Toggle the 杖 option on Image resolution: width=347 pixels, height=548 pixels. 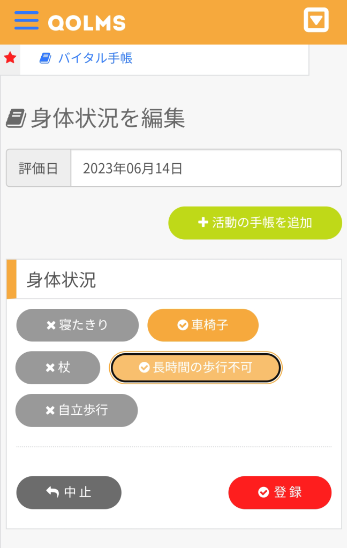pos(58,368)
